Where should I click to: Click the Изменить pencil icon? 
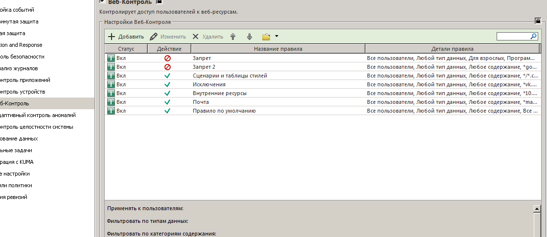(154, 37)
